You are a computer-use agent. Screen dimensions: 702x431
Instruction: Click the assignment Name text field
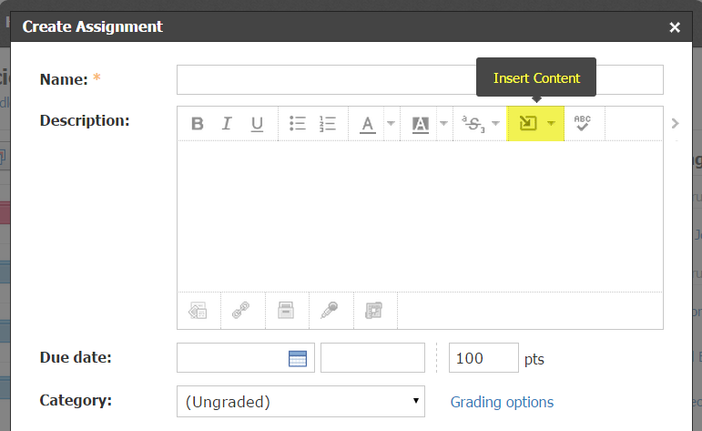(420, 80)
